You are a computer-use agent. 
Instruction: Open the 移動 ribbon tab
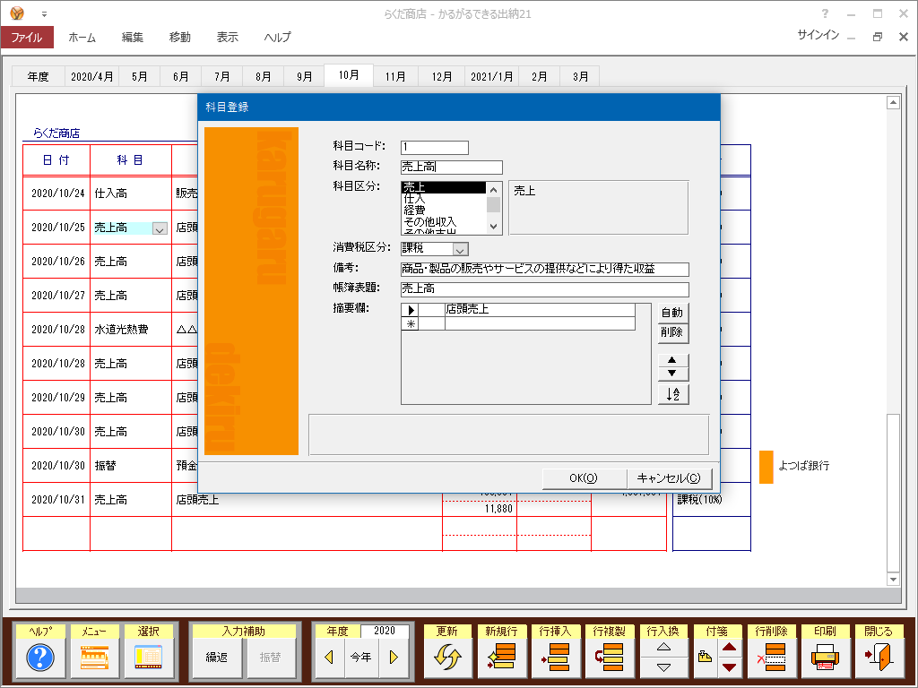179,37
